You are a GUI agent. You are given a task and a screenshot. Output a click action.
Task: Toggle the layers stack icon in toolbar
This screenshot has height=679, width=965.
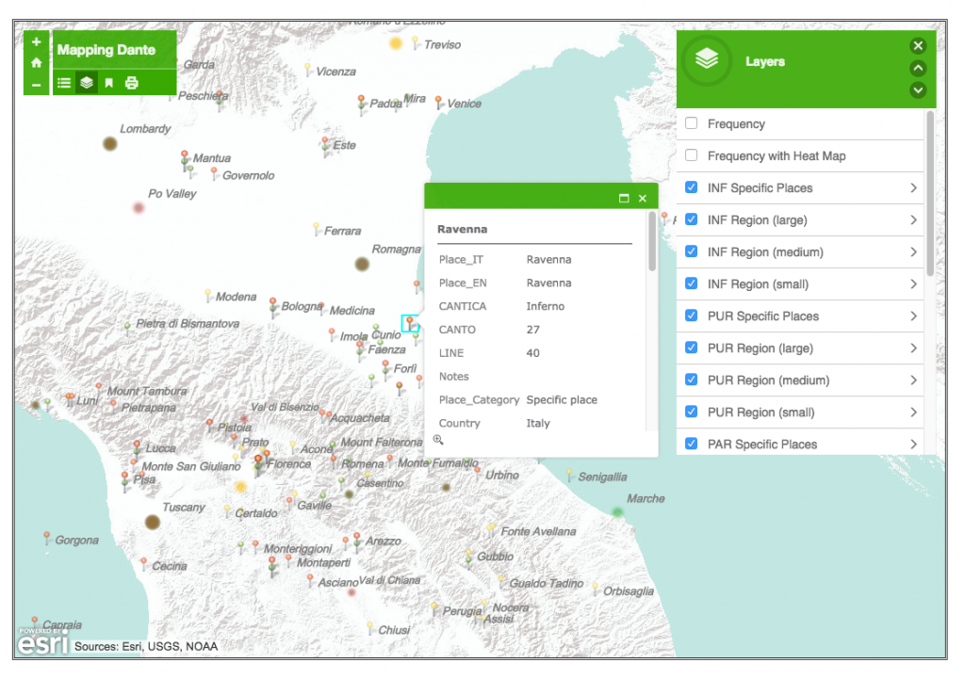[87, 83]
